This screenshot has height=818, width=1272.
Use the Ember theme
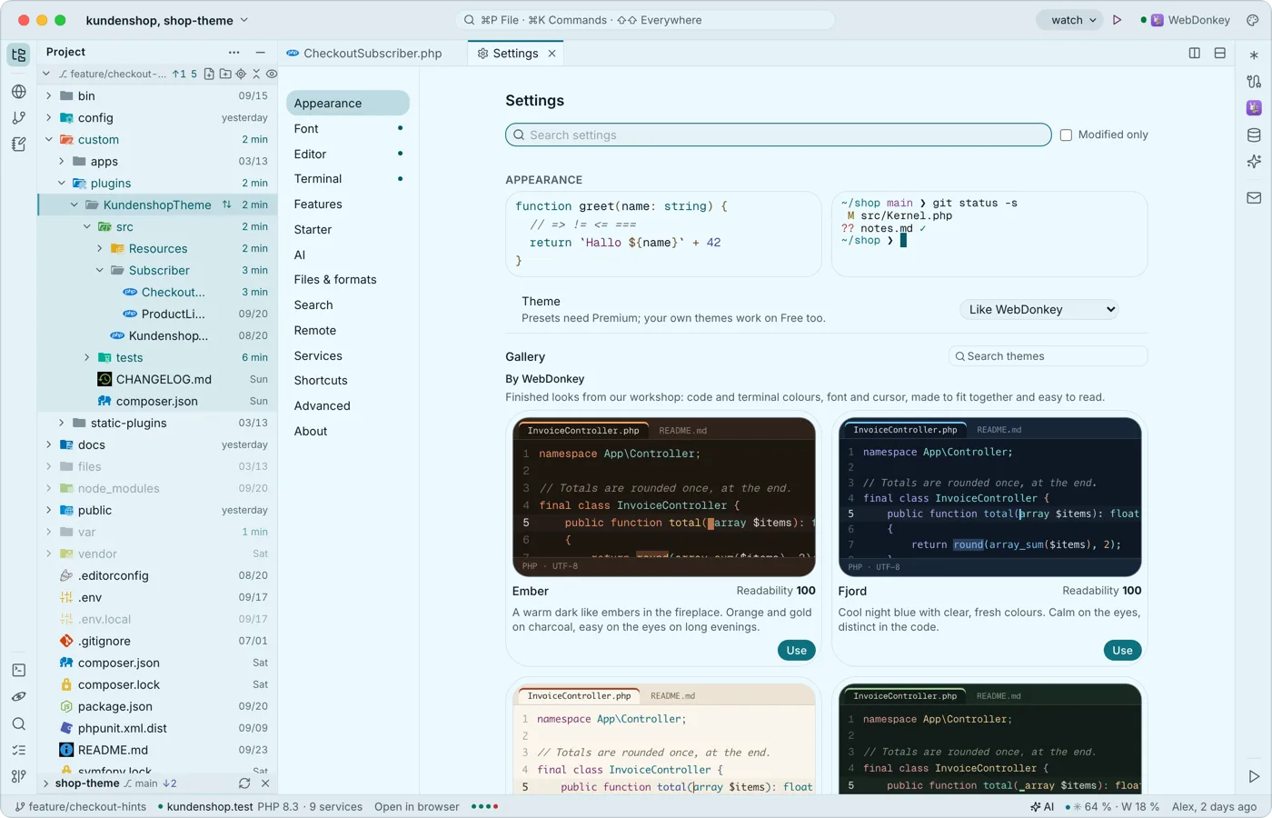pyautogui.click(x=796, y=650)
